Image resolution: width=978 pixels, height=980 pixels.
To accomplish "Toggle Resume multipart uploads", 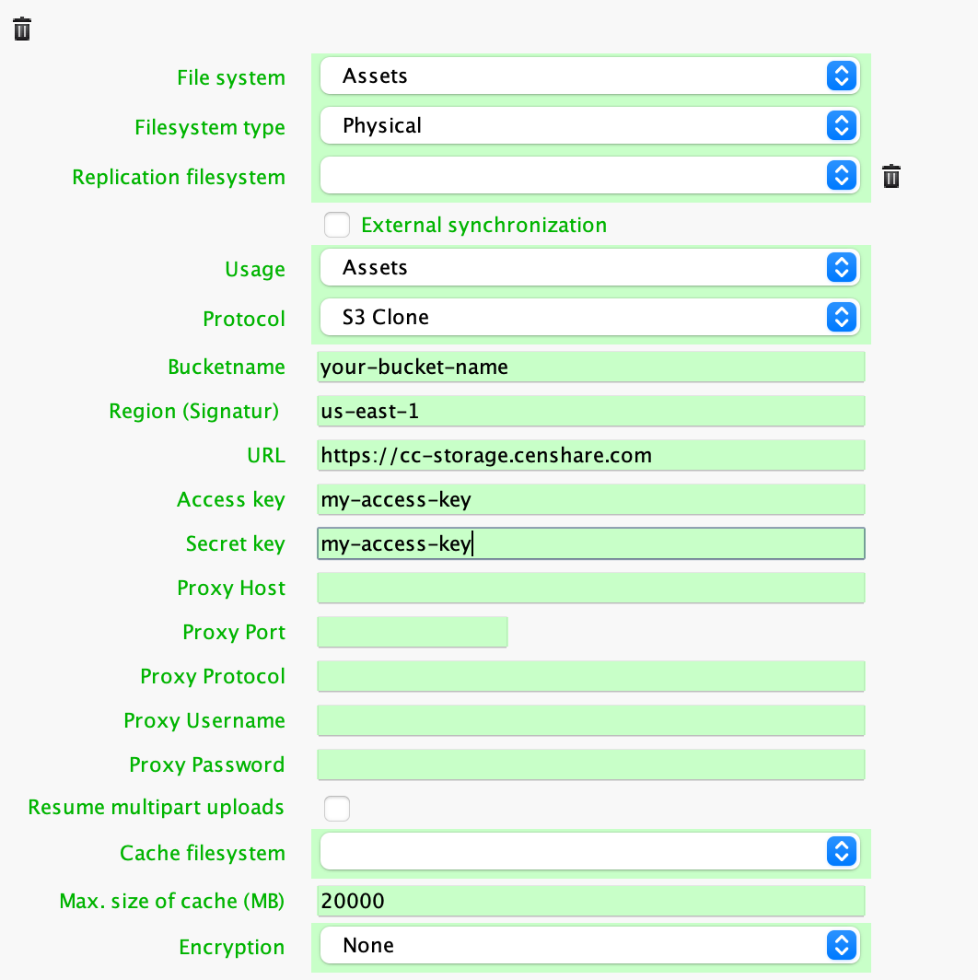I will (x=337, y=808).
